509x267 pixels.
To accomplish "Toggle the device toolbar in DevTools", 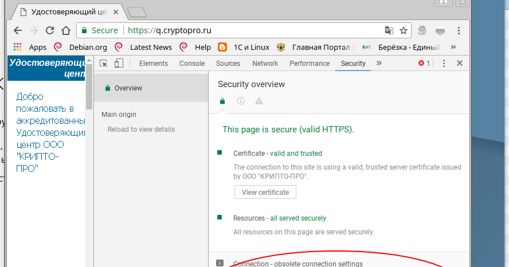I will (119, 64).
